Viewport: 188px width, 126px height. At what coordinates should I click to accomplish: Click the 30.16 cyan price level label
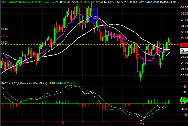4,29
